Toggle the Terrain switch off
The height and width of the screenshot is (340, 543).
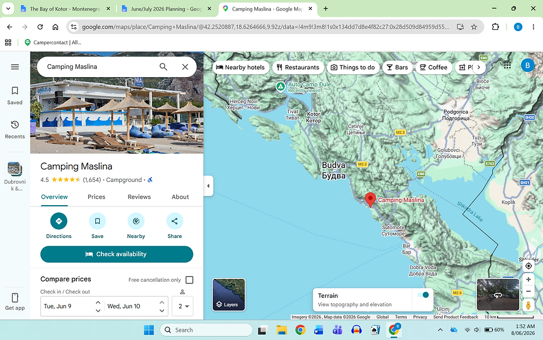click(x=423, y=295)
